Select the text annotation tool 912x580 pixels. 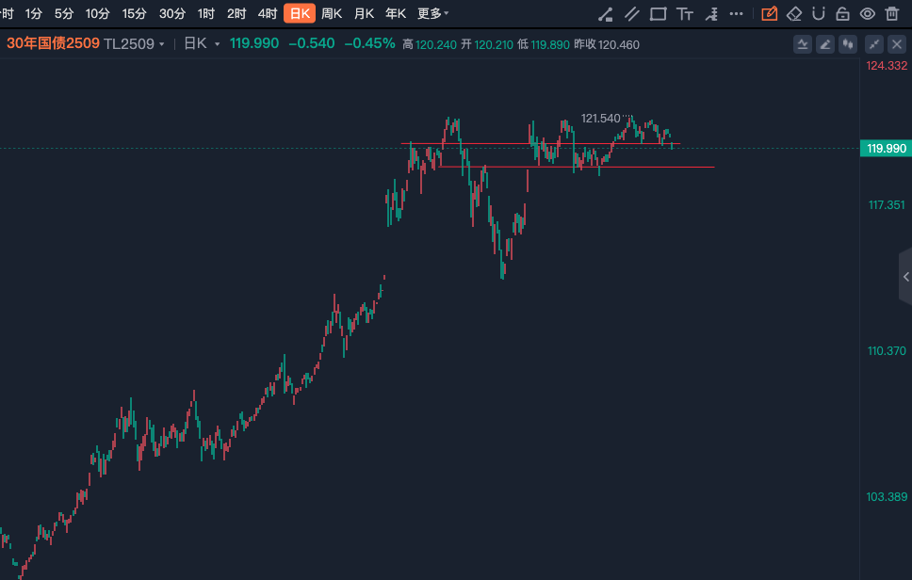(x=685, y=14)
